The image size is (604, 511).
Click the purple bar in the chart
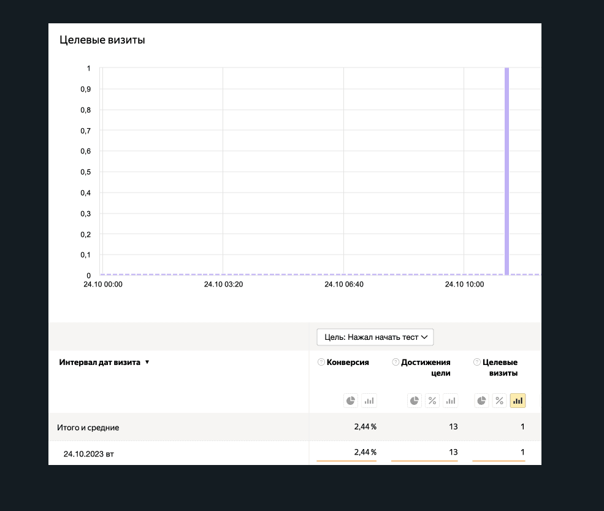[507, 172]
